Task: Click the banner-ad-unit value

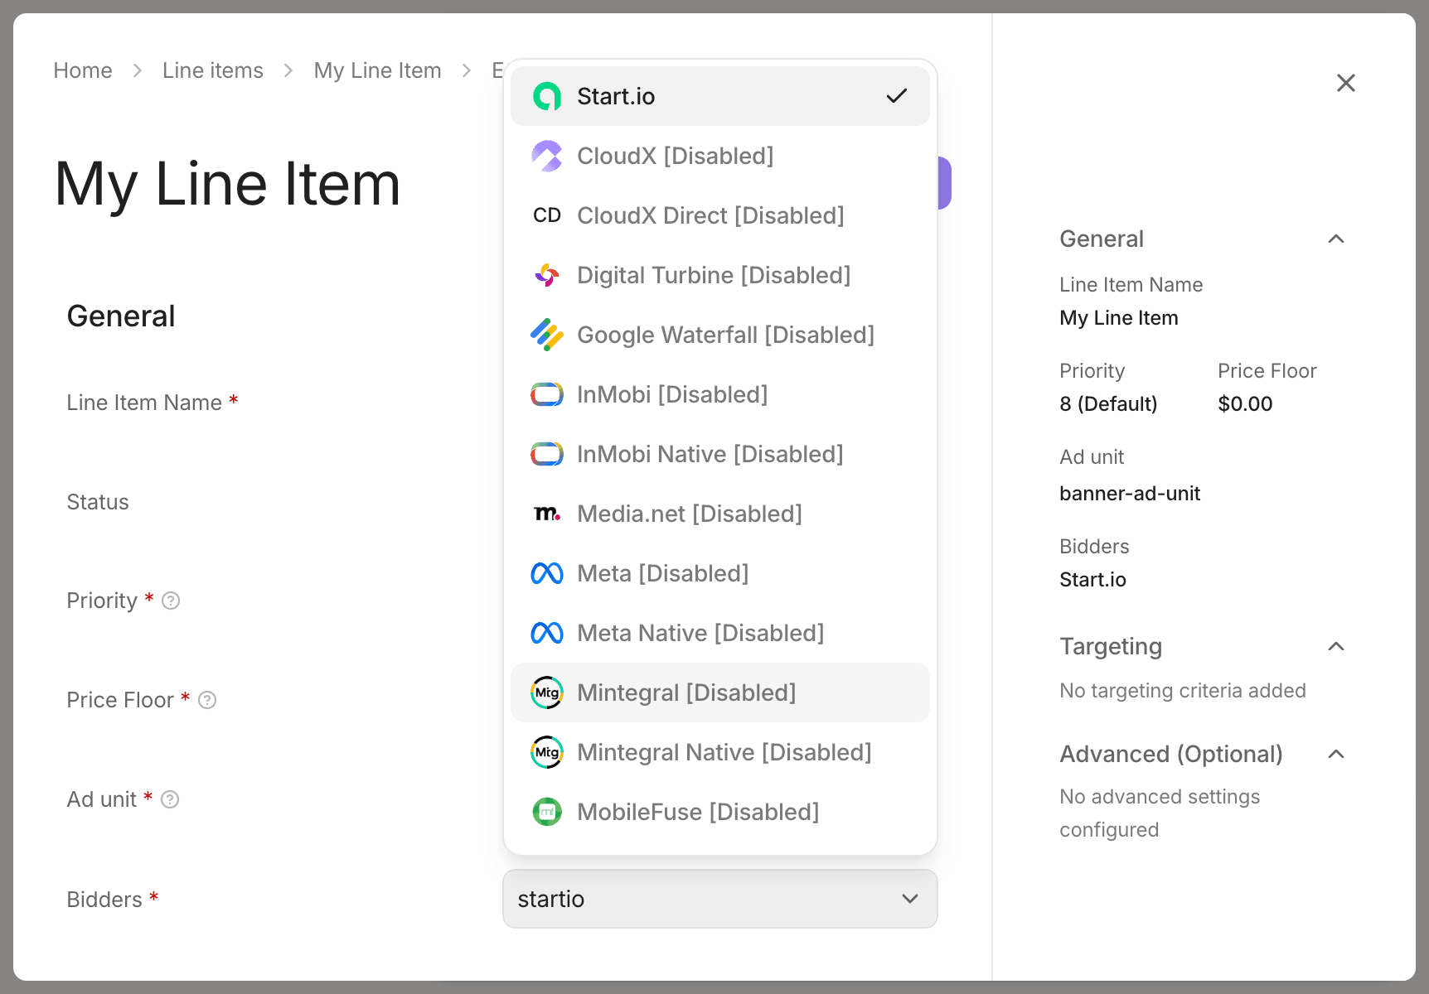Action: click(1130, 494)
